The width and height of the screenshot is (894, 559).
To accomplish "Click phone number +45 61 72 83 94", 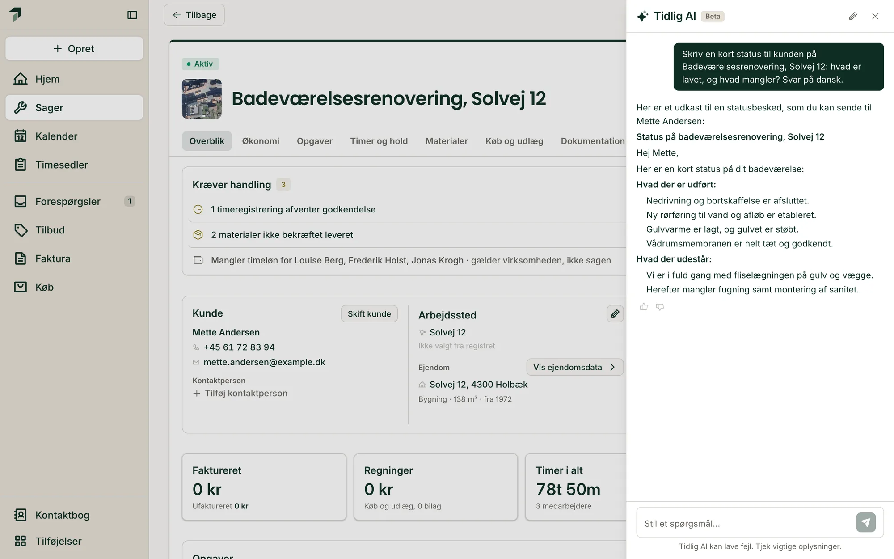I will 239,347.
